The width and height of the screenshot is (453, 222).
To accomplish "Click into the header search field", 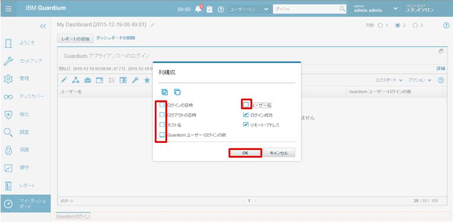I will [306, 9].
